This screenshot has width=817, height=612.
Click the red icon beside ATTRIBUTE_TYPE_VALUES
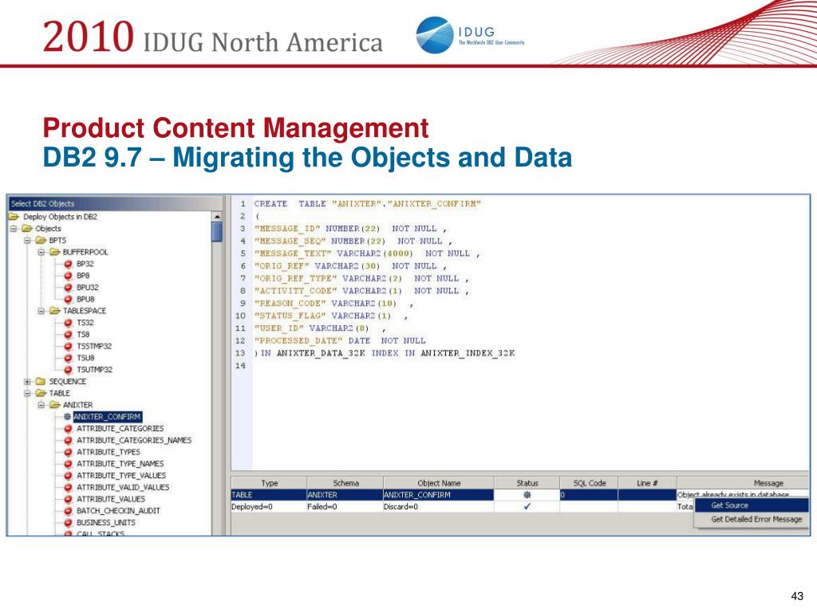[x=68, y=476]
